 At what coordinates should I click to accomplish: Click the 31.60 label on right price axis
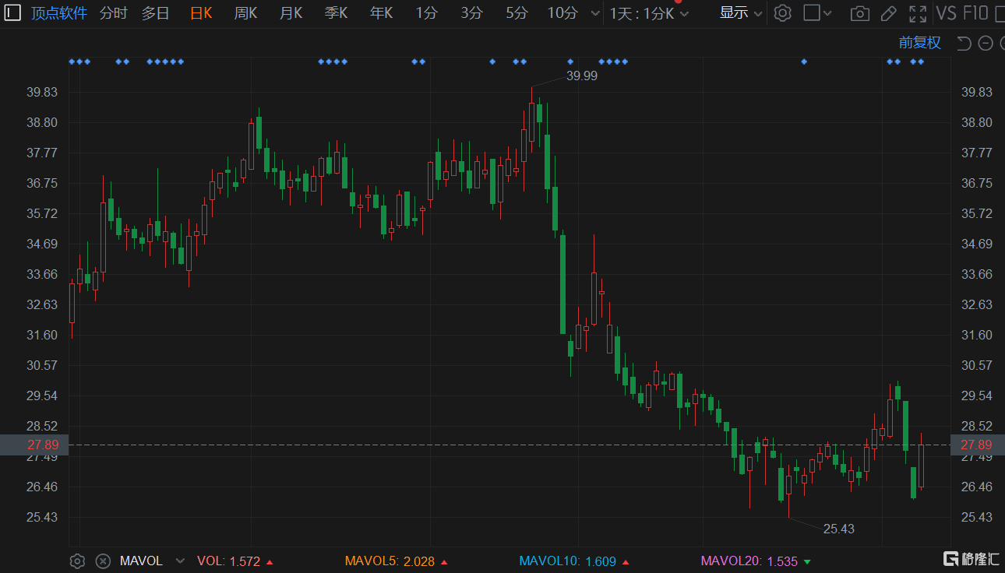click(x=977, y=335)
